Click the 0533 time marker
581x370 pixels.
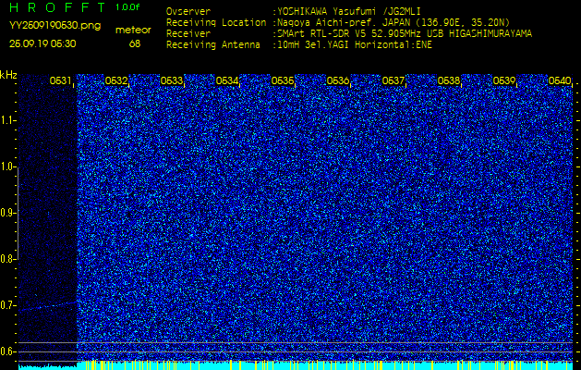(x=171, y=80)
